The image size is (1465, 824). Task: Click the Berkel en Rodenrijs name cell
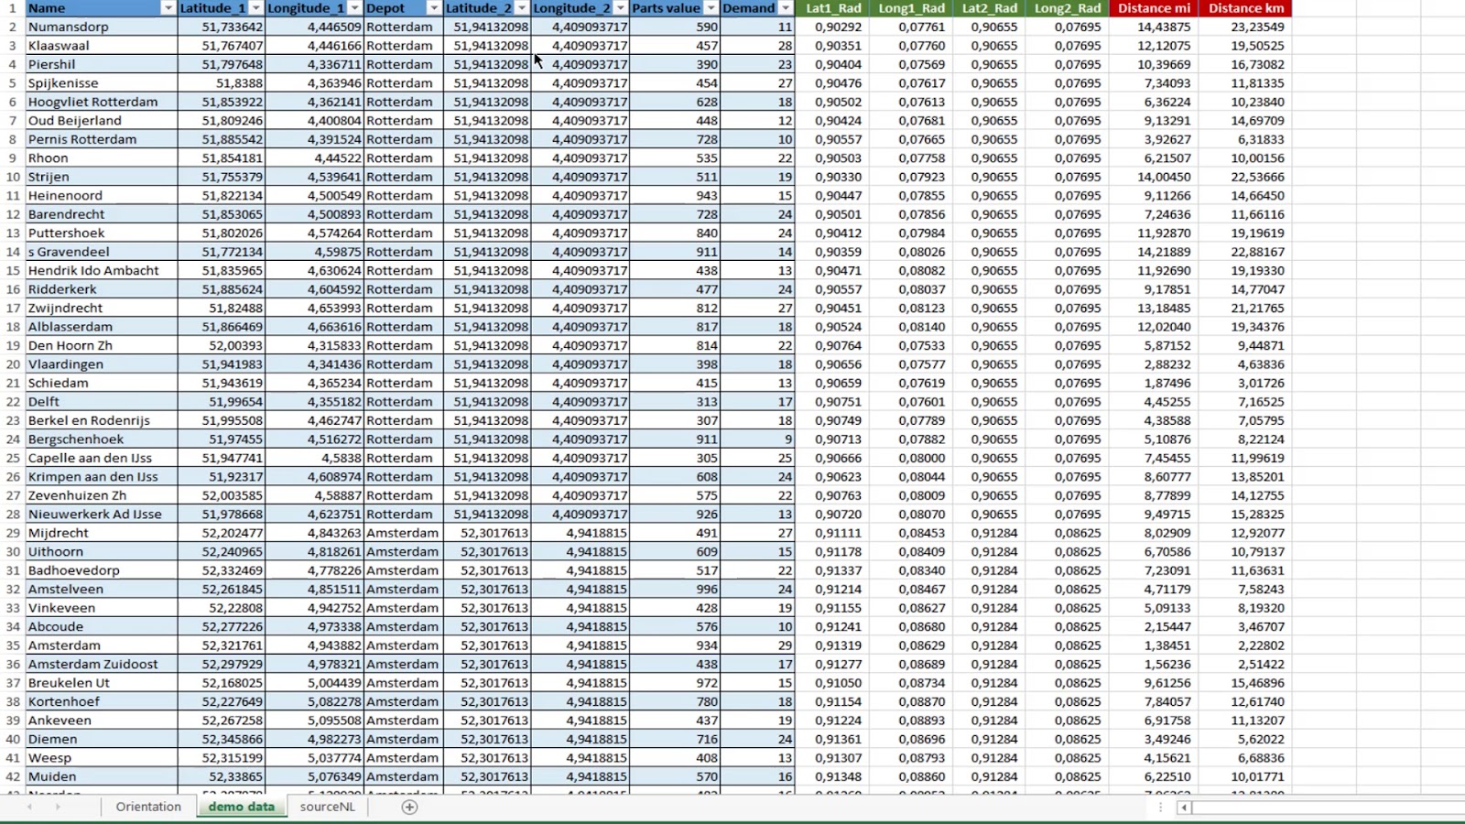pyautogui.click(x=102, y=421)
